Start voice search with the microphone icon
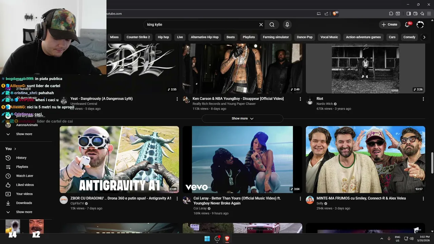This screenshot has height=244, width=434. pos(287,25)
